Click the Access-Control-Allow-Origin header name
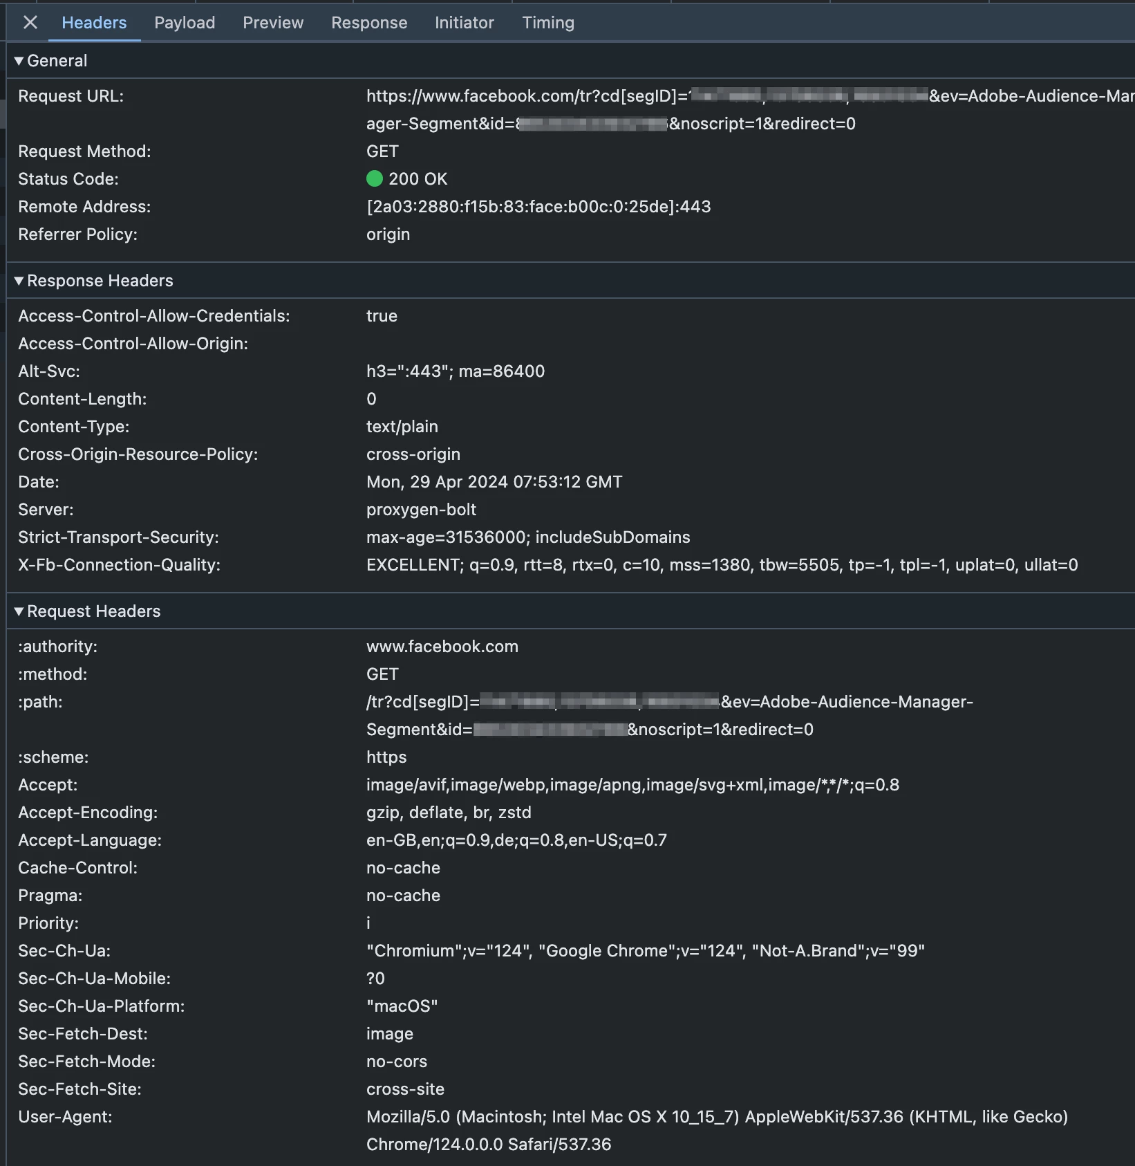The image size is (1135, 1166). click(x=133, y=344)
